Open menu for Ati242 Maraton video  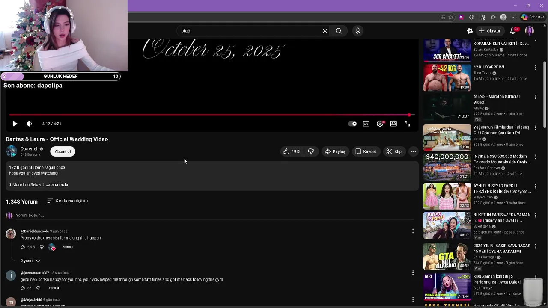536,97
